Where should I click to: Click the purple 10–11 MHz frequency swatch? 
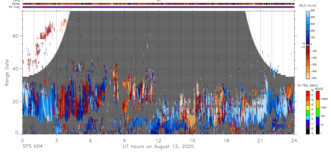(308, 127)
